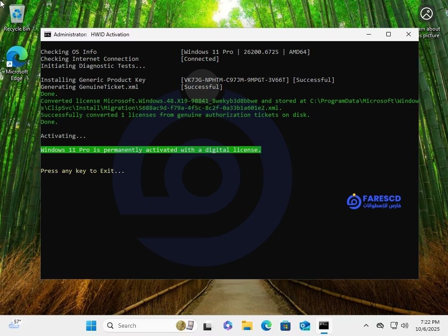
Task: Click the OneDrive cloud icon in the tray
Action: click(x=380, y=325)
